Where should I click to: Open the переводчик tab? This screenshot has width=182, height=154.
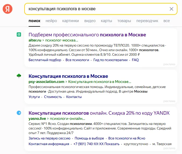coord(147,21)
